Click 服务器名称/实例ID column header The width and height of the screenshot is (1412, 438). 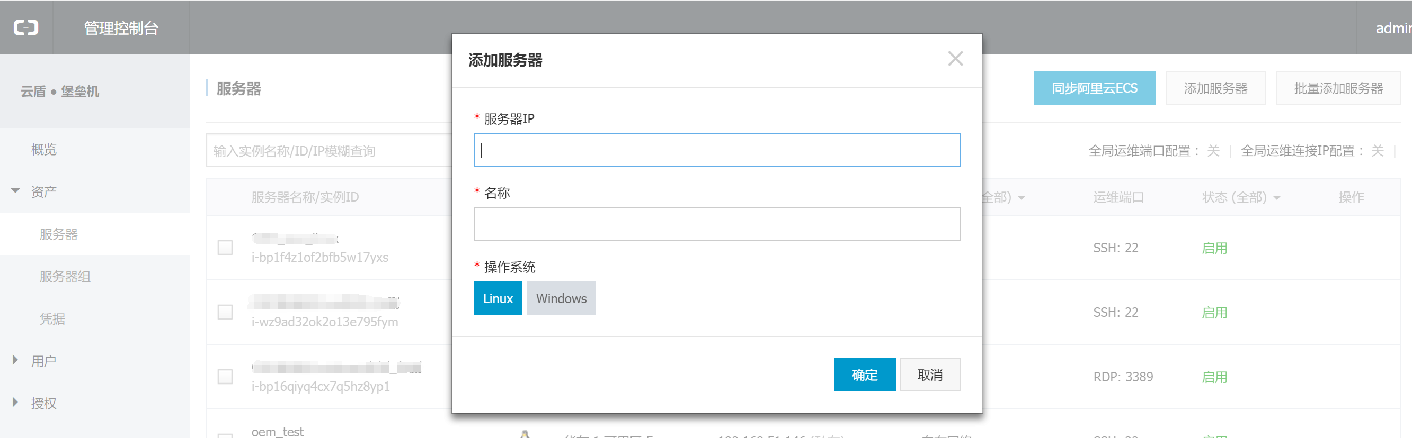point(305,197)
